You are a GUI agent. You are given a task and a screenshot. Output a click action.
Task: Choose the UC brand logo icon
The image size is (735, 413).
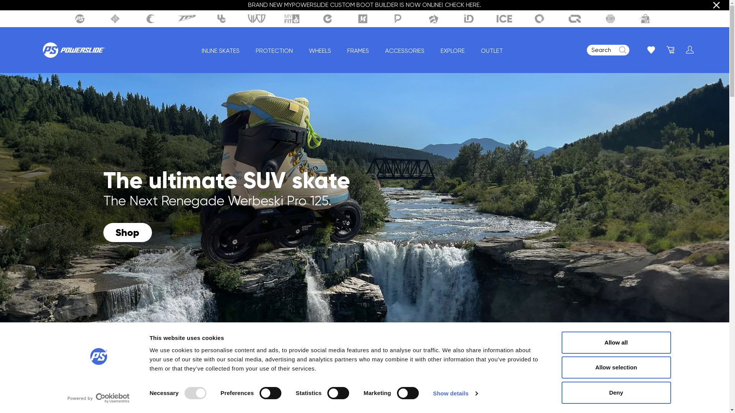221,19
